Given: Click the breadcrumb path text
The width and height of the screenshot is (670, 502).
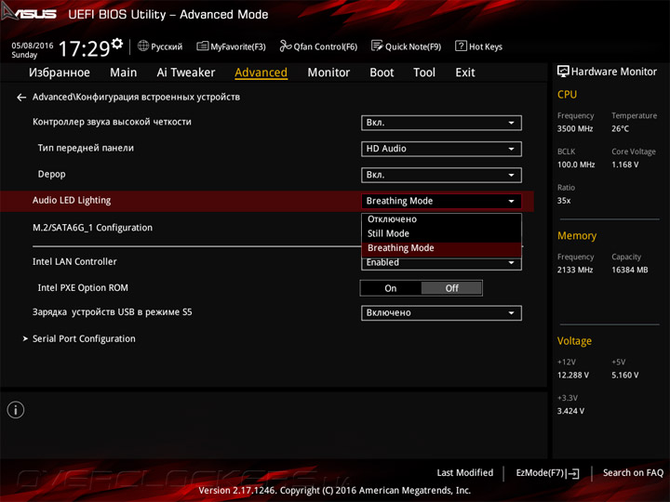Looking at the screenshot, I should [x=136, y=97].
